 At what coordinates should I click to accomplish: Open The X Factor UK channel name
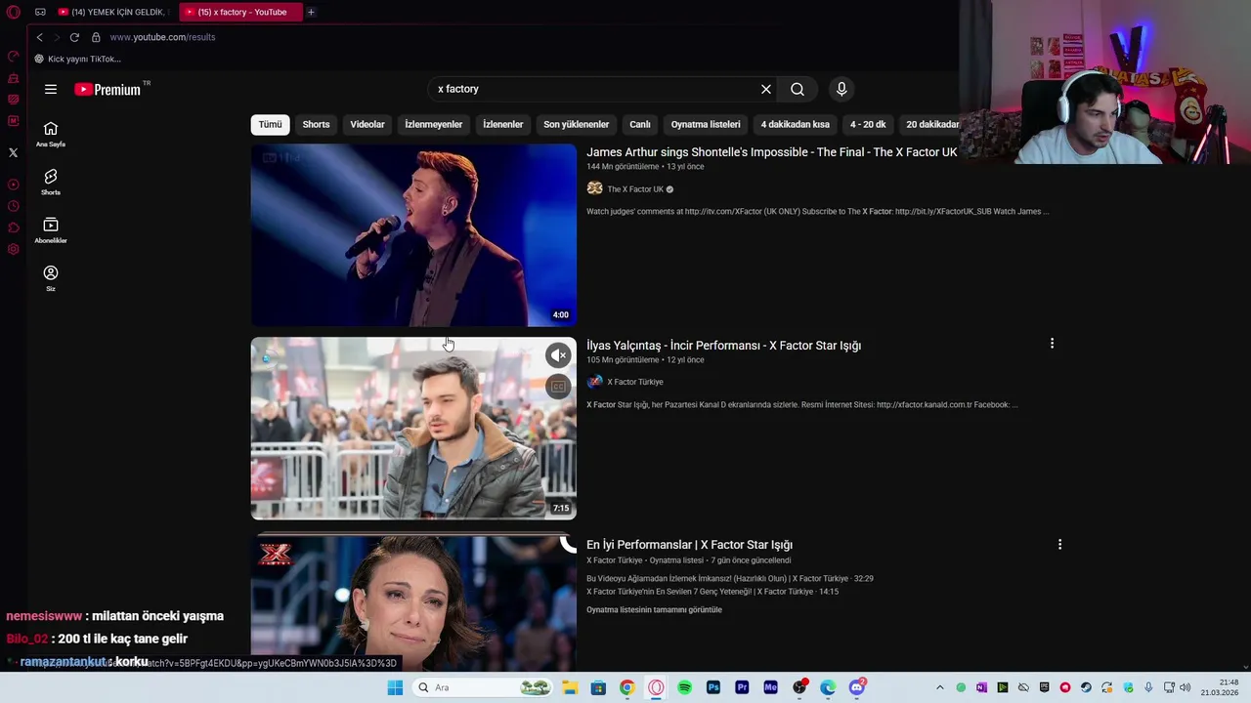coord(635,189)
